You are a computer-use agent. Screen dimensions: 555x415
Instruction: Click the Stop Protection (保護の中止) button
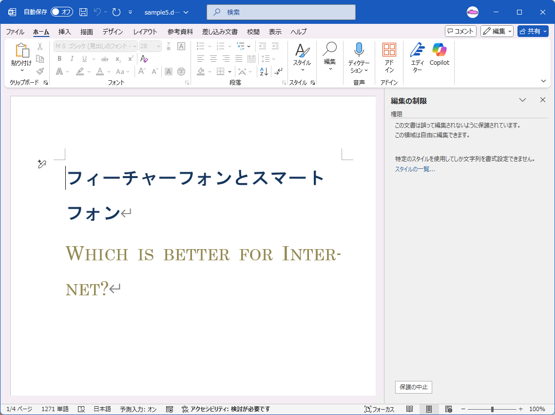click(413, 387)
